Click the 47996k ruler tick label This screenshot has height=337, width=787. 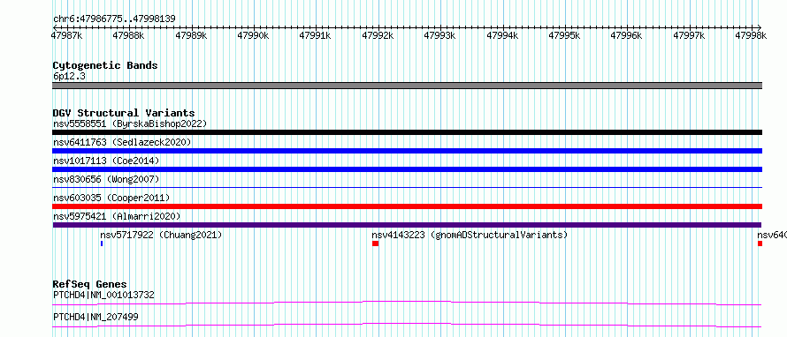626,35
